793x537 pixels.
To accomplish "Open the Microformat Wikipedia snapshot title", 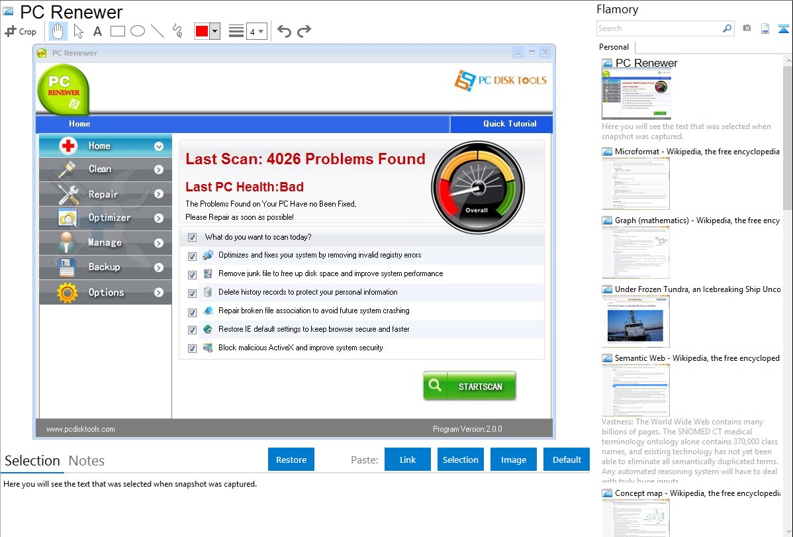I will point(697,152).
